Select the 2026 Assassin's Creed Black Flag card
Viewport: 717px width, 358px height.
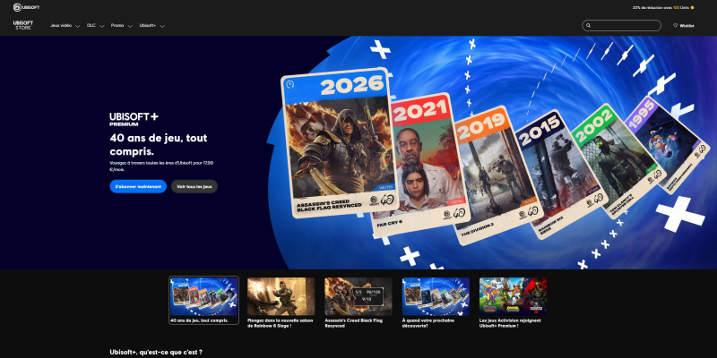click(x=339, y=143)
